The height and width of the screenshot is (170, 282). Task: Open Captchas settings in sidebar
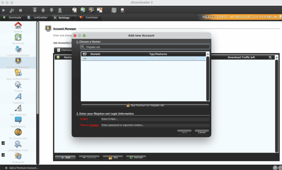pyautogui.click(x=18, y=99)
